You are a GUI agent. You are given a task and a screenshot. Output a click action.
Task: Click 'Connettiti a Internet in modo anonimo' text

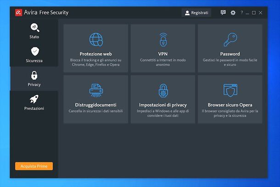163,62
